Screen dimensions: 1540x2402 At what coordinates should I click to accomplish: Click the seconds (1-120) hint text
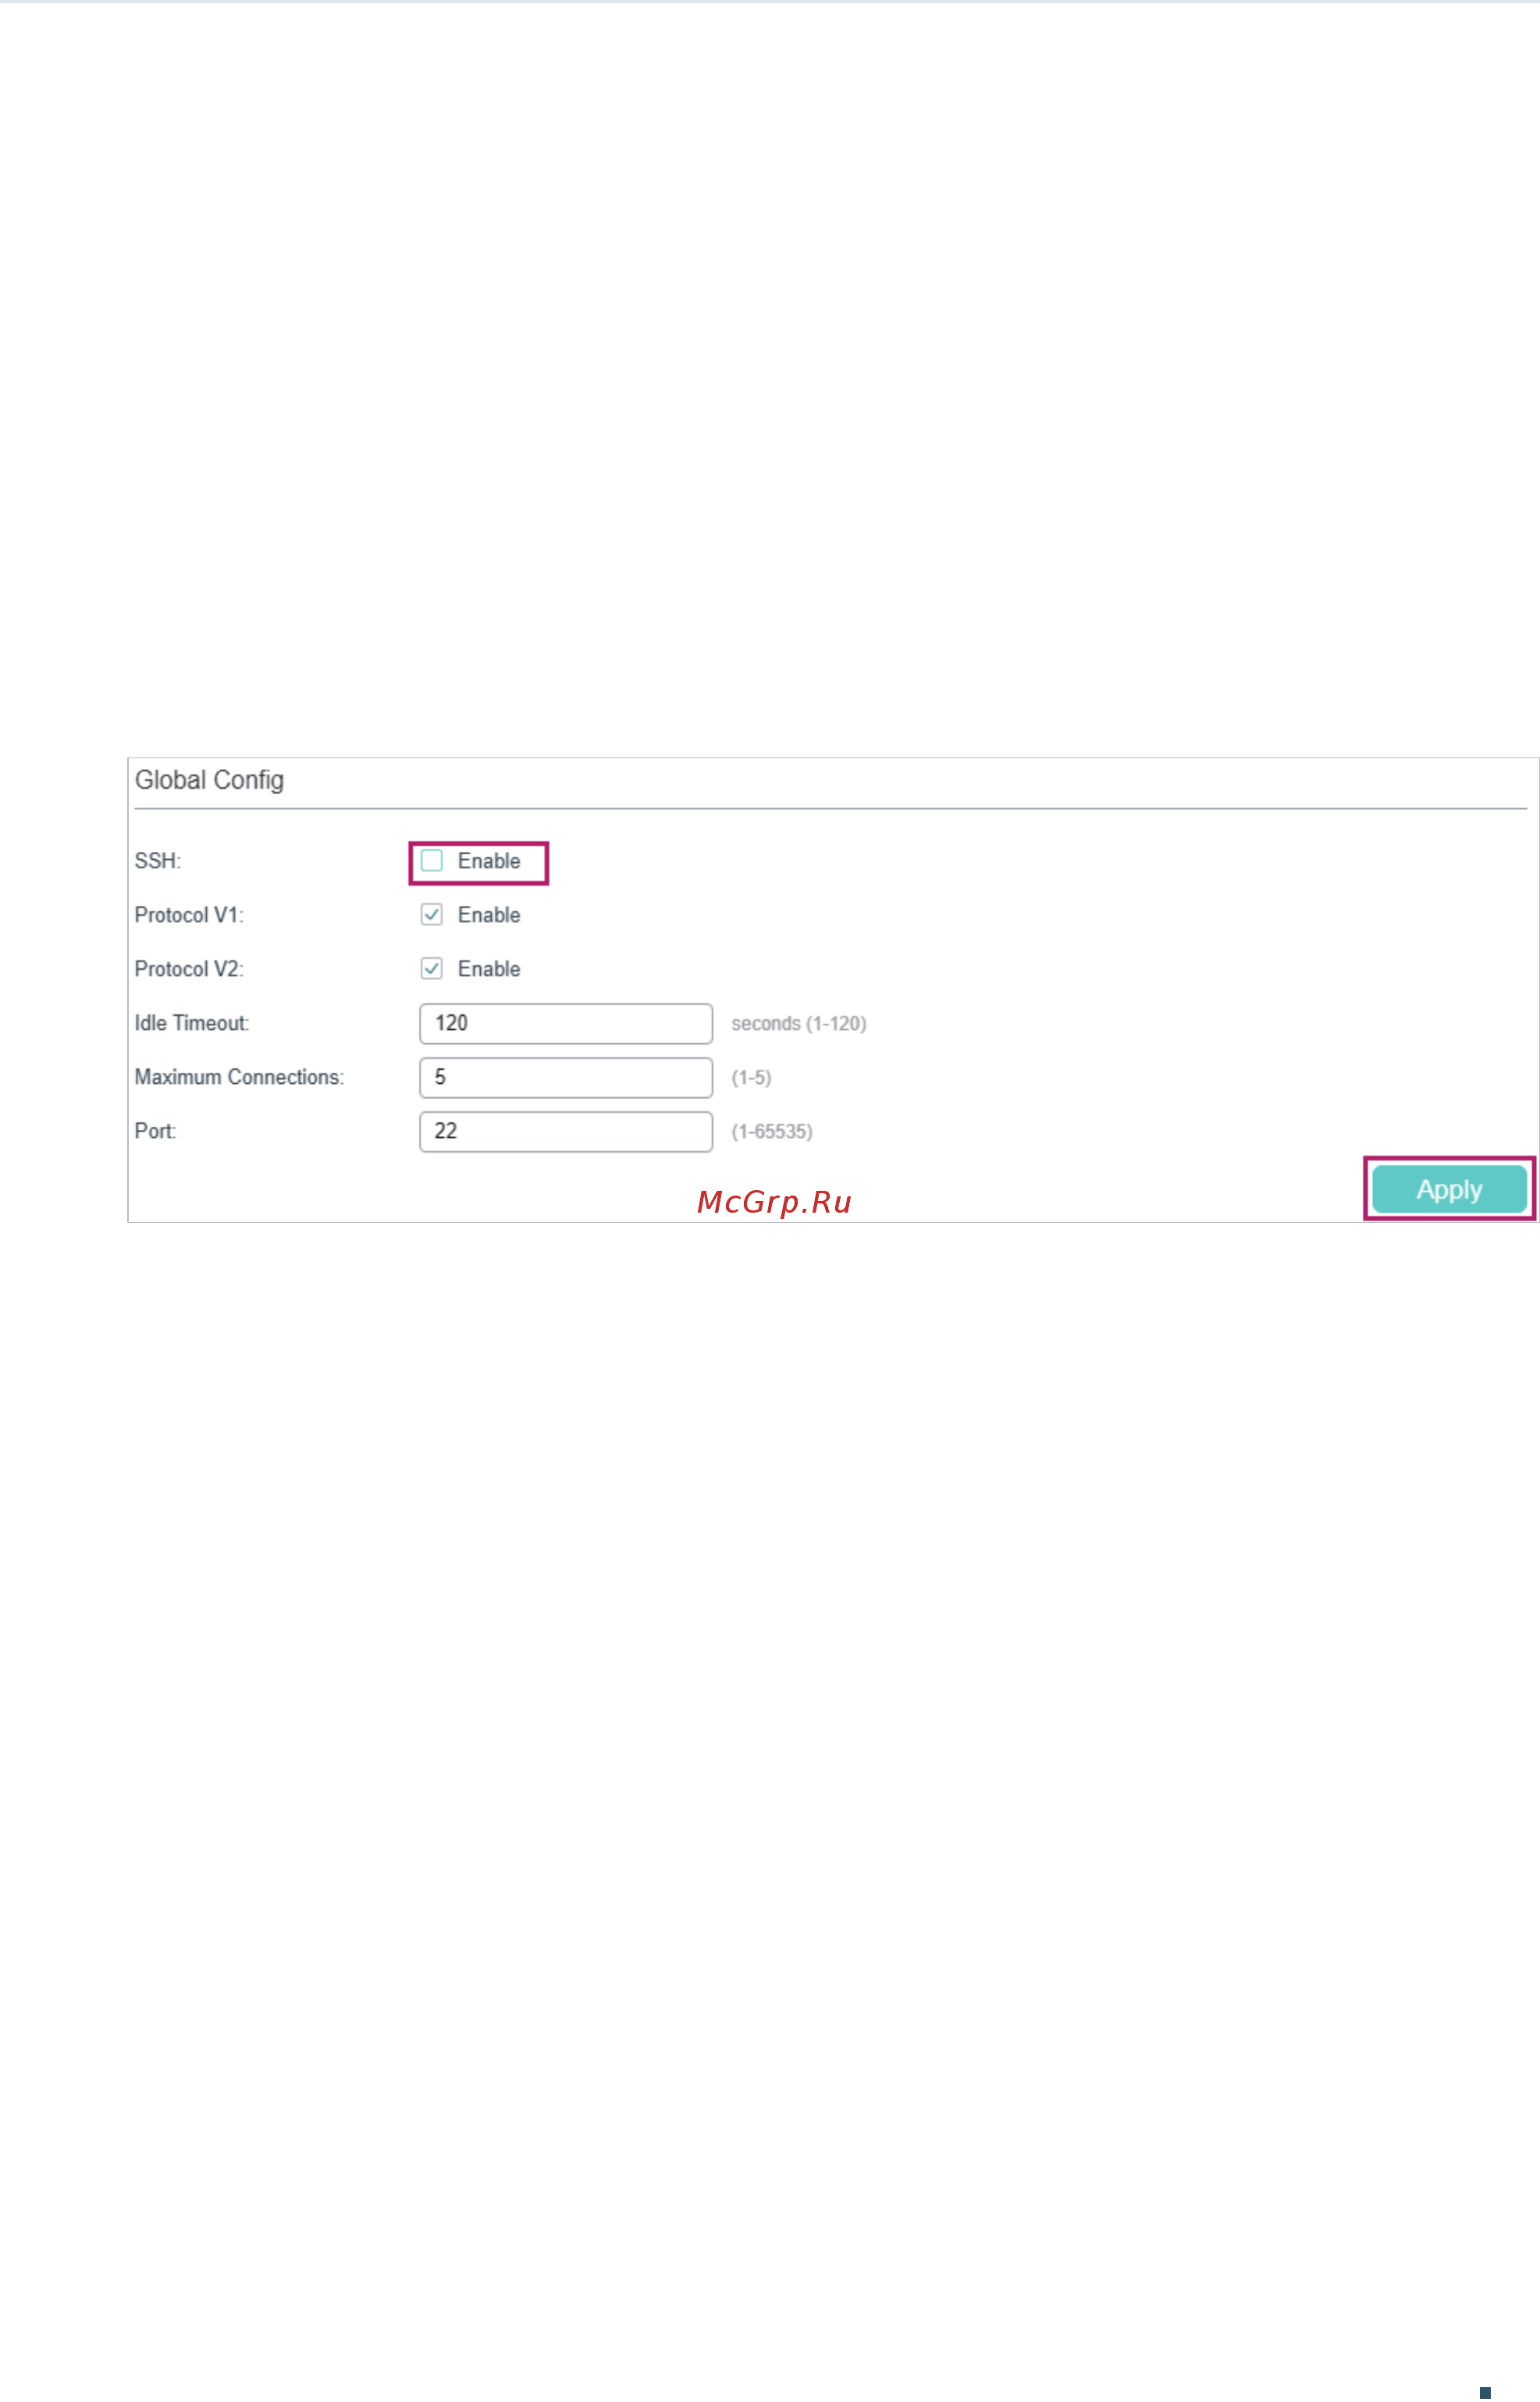pyautogui.click(x=799, y=1025)
